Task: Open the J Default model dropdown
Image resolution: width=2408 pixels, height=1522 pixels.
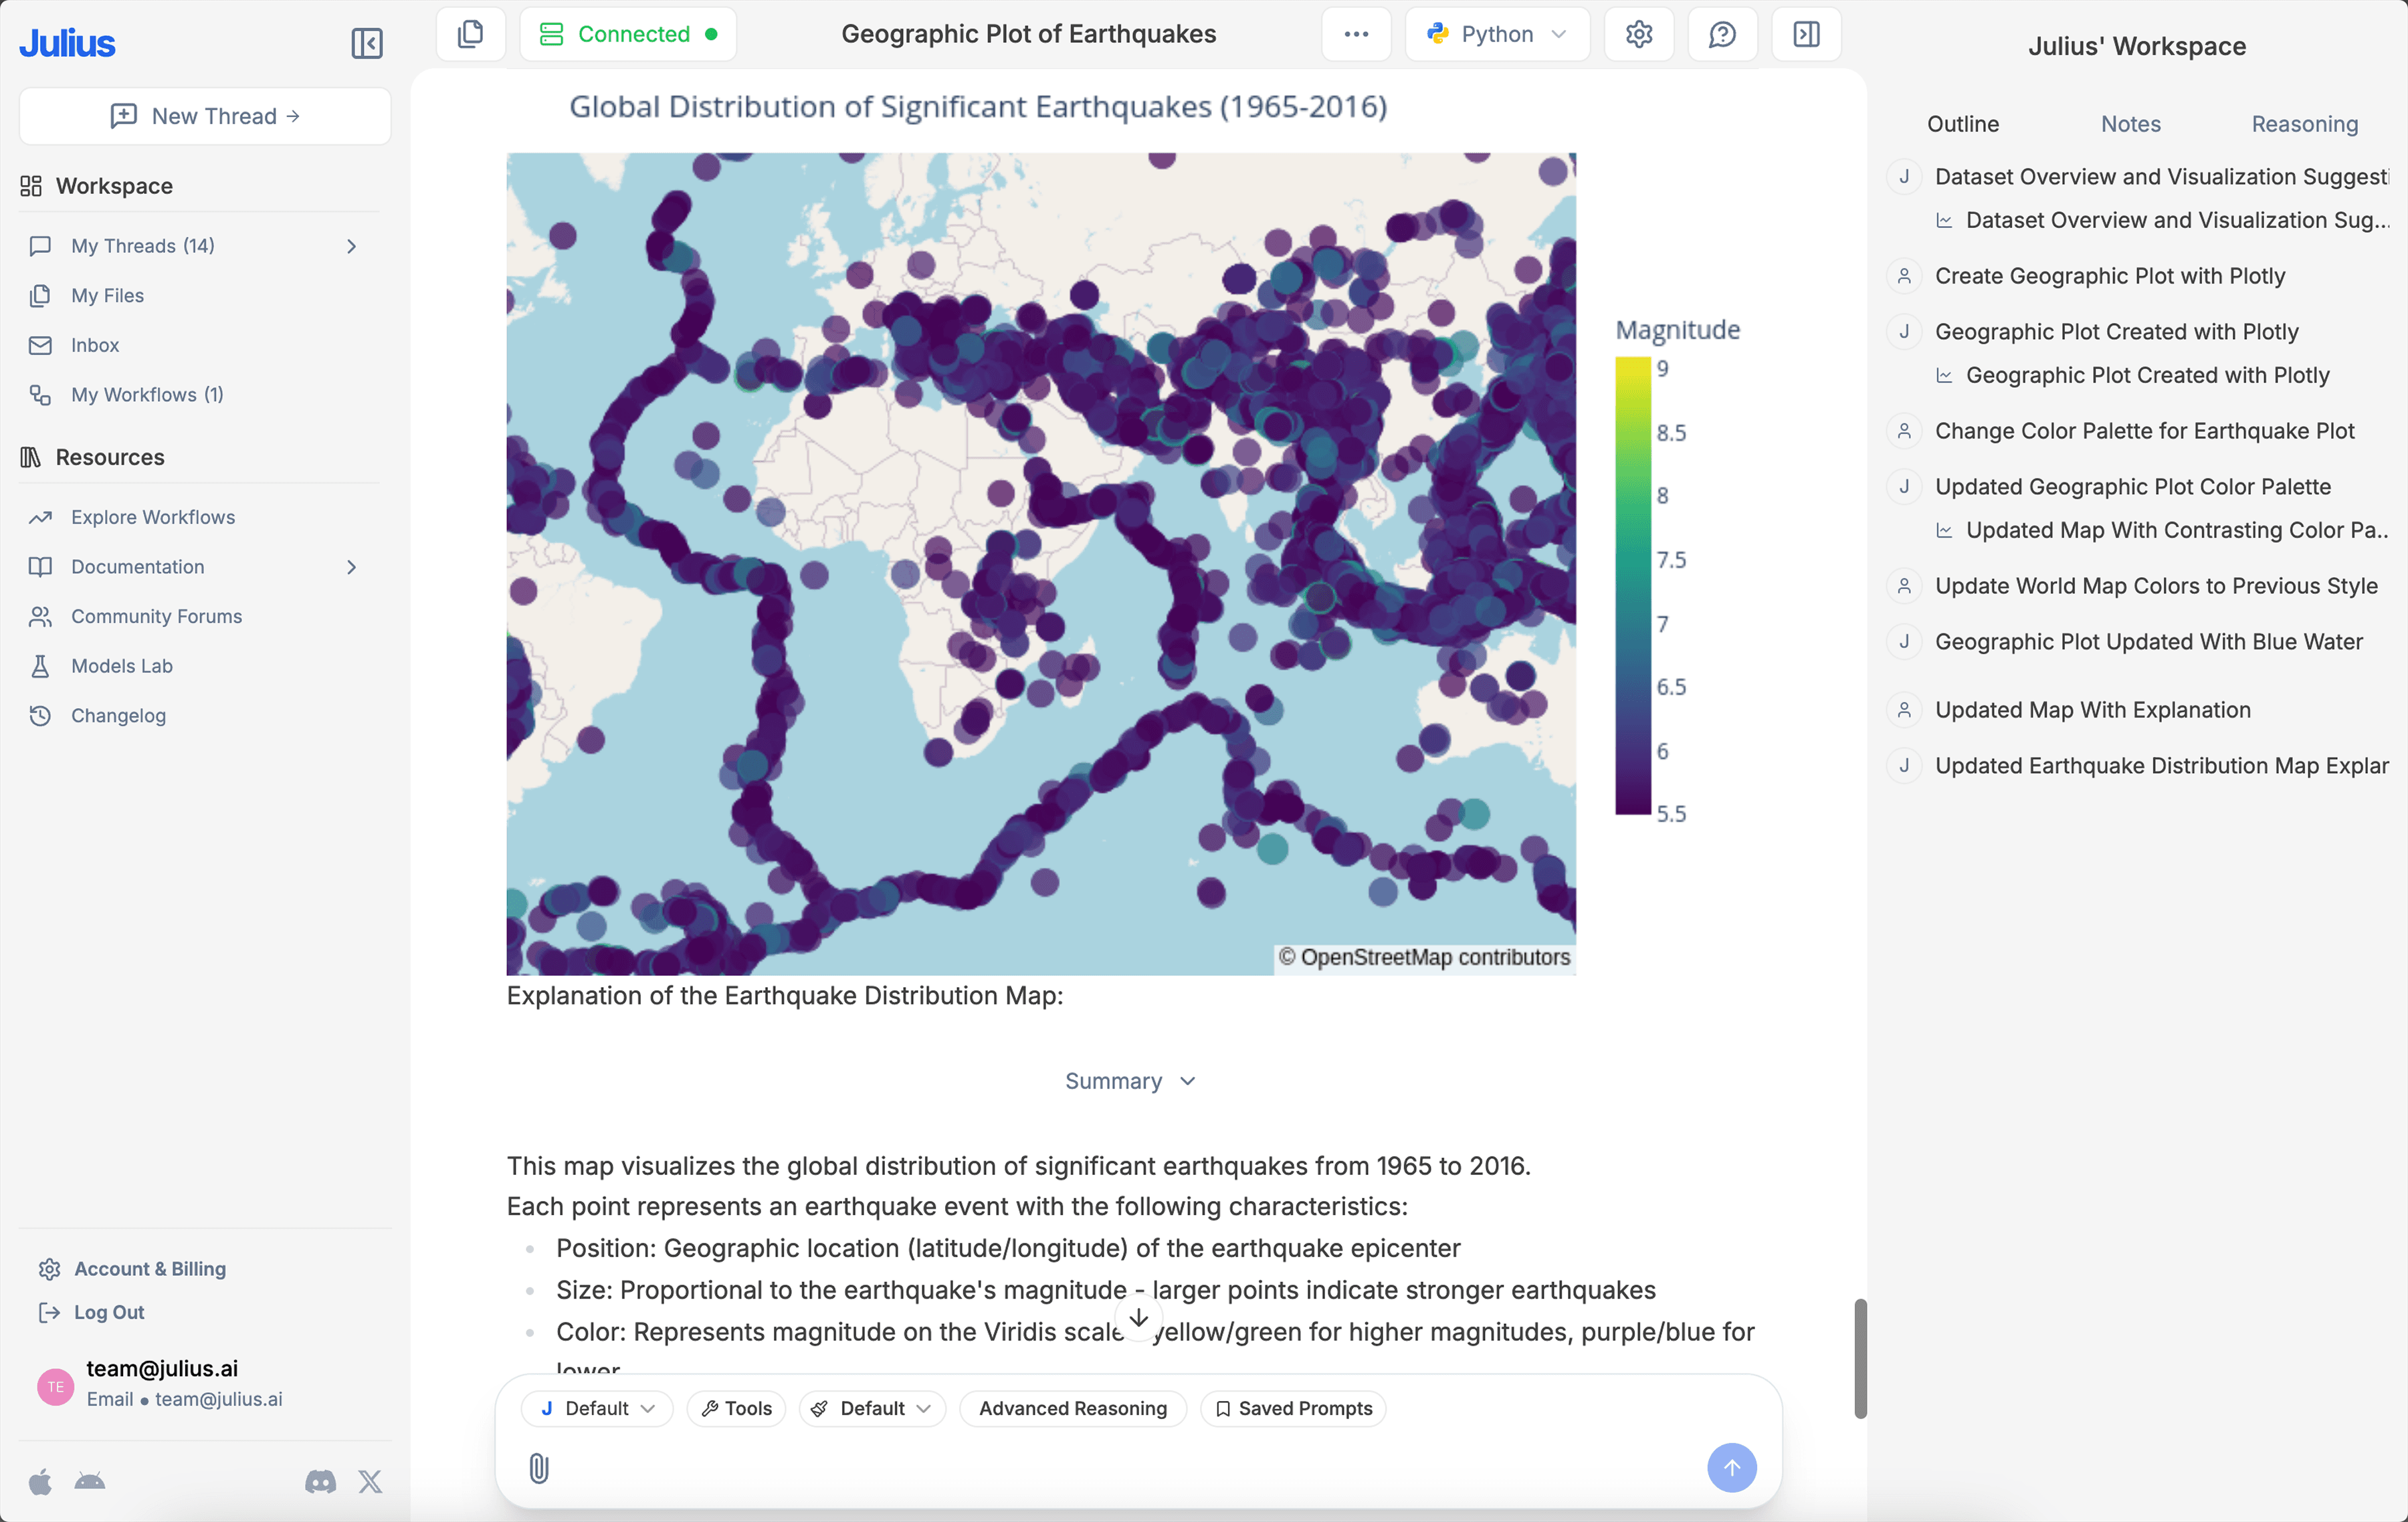Action: pos(597,1408)
